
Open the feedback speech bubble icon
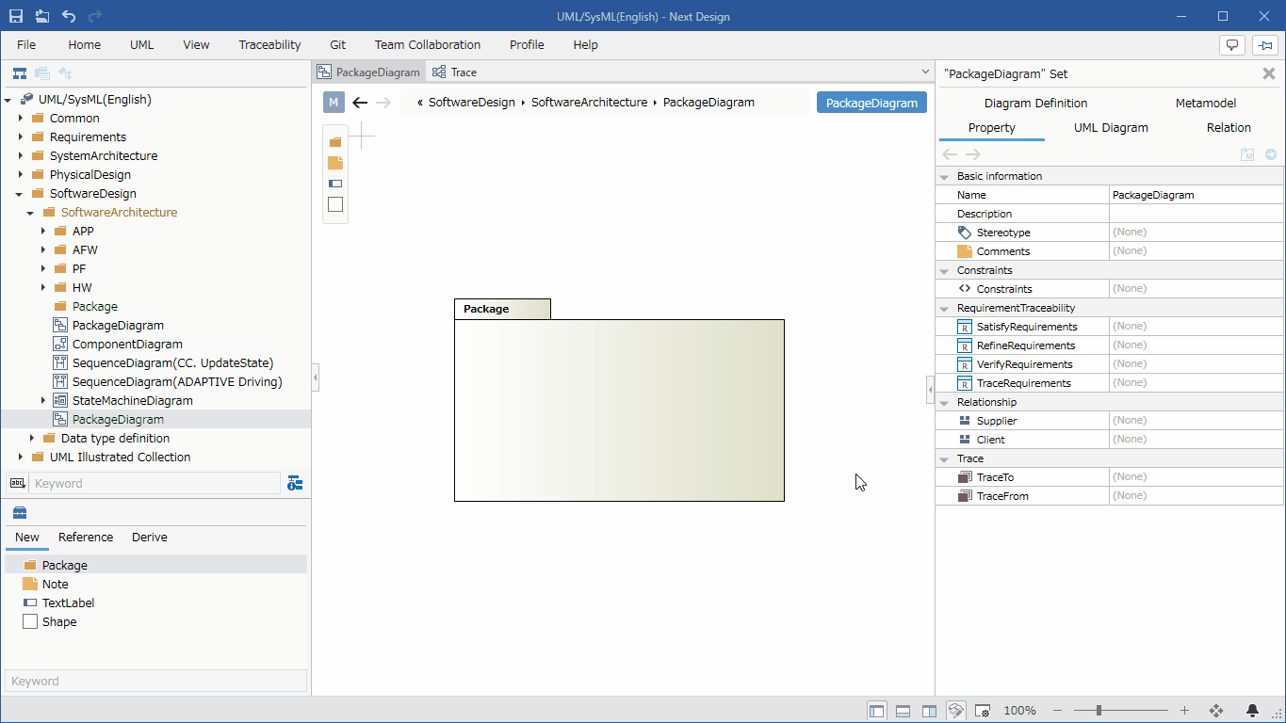1231,44
